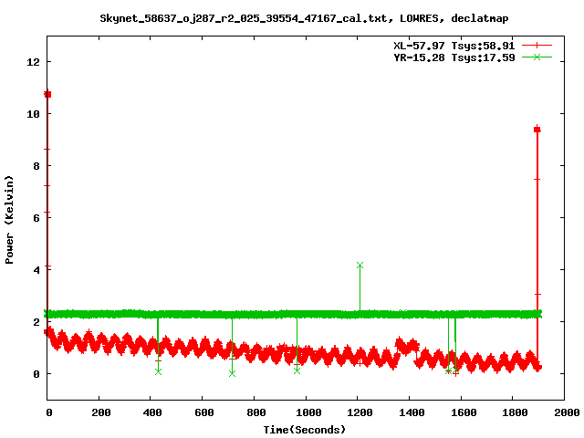Select the green X marker near 430 seconds
Screen dimensions: 584x438
158,371
